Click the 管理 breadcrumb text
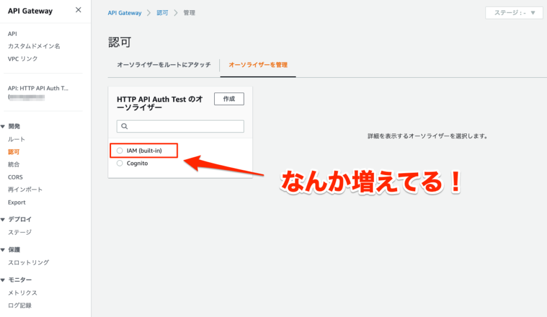The width and height of the screenshot is (547, 317). click(x=189, y=13)
